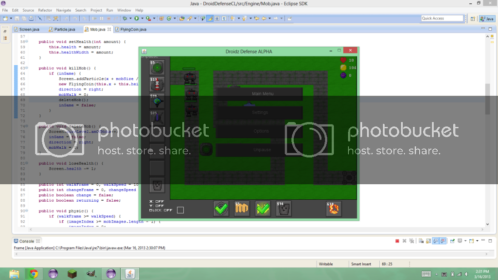Start debugging with the bug icon
This screenshot has height=280, width=498.
tap(125, 18)
